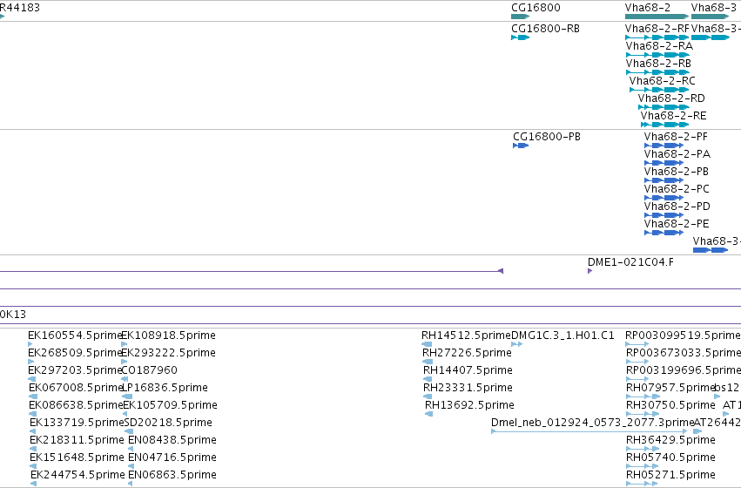The height and width of the screenshot is (488, 741).
Task: Select EN08438.5prime EST
Action: click(x=172, y=440)
